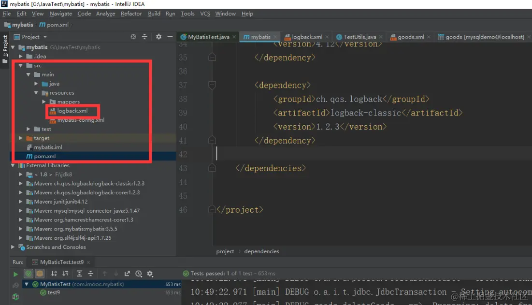This screenshot has width=532, height=305.
Task: Expand the java folder
Action: (x=36, y=84)
